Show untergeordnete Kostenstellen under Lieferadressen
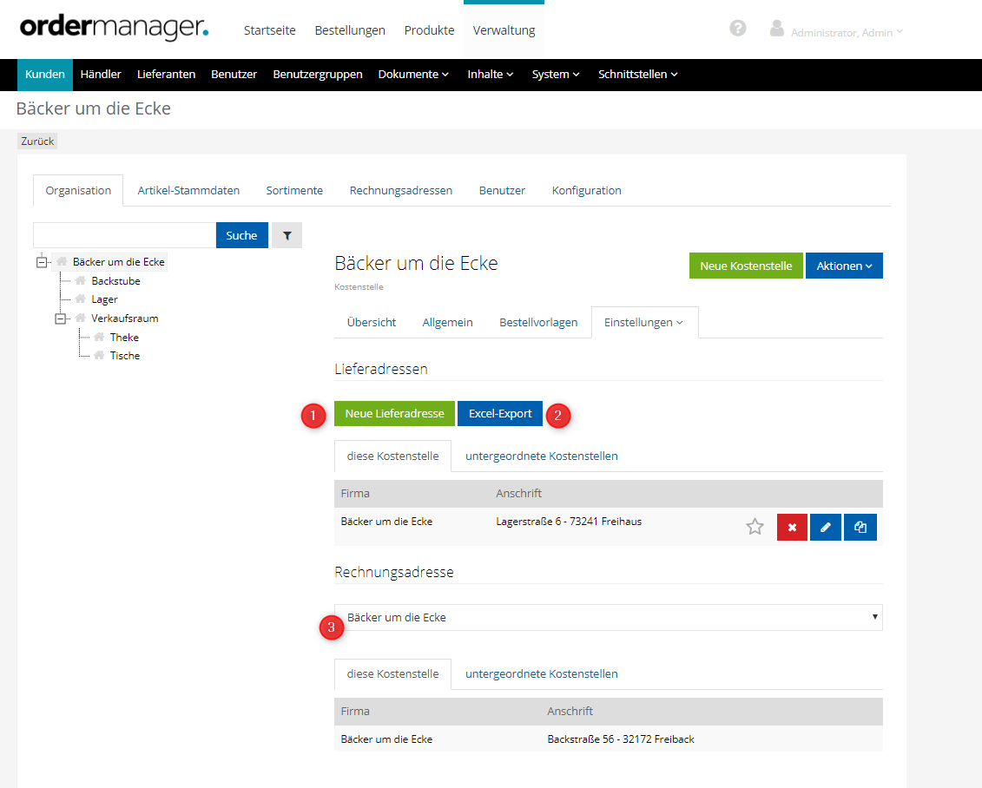The width and height of the screenshot is (982, 788). point(541,456)
